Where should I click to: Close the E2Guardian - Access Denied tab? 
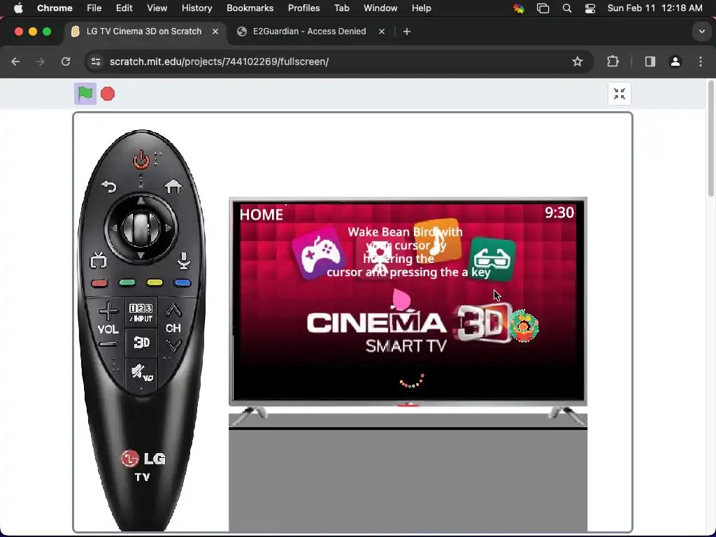click(382, 31)
